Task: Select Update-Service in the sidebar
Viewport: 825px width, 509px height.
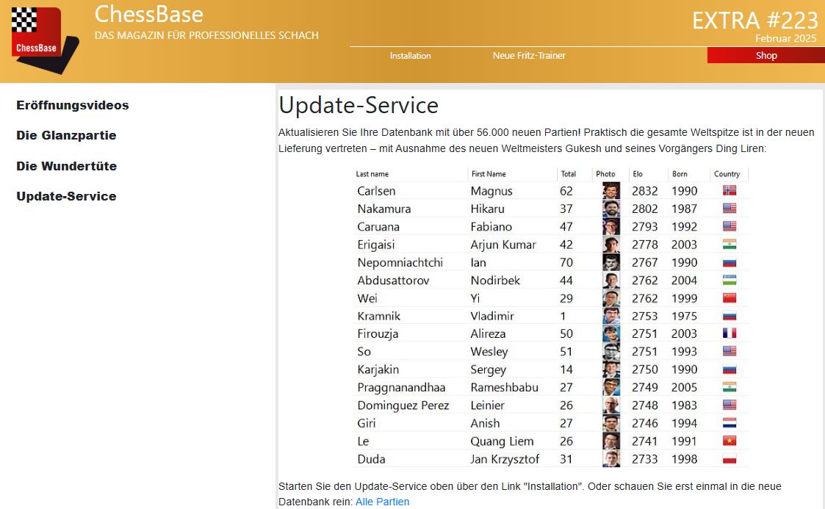Action: [66, 196]
